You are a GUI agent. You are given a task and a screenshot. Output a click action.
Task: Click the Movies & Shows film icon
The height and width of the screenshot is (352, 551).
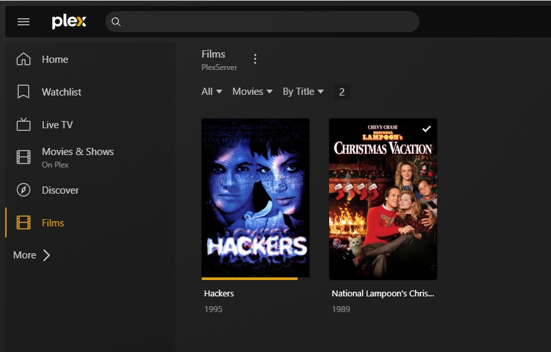[24, 157]
